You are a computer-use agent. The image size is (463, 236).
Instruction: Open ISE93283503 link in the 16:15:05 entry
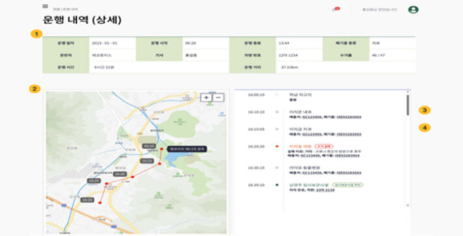click(348, 134)
